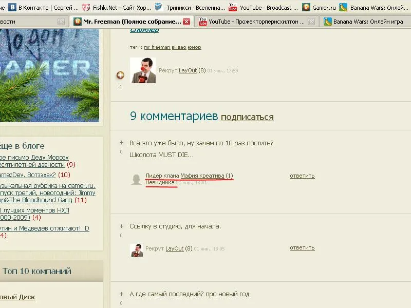Open the YouTube - Broadcast bookmark
Image resolution: width=411 pixels, height=308 pixels.
click(263, 8)
